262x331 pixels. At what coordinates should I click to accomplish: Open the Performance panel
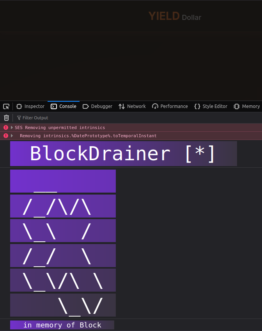[x=170, y=106]
